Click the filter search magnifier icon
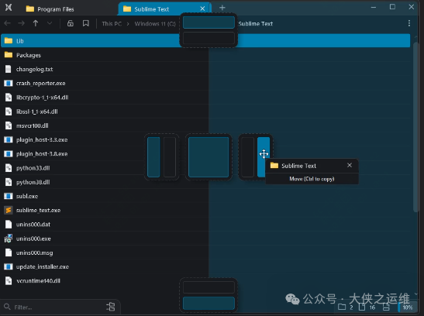Viewport: 424px width, 316px height. (x=7, y=307)
